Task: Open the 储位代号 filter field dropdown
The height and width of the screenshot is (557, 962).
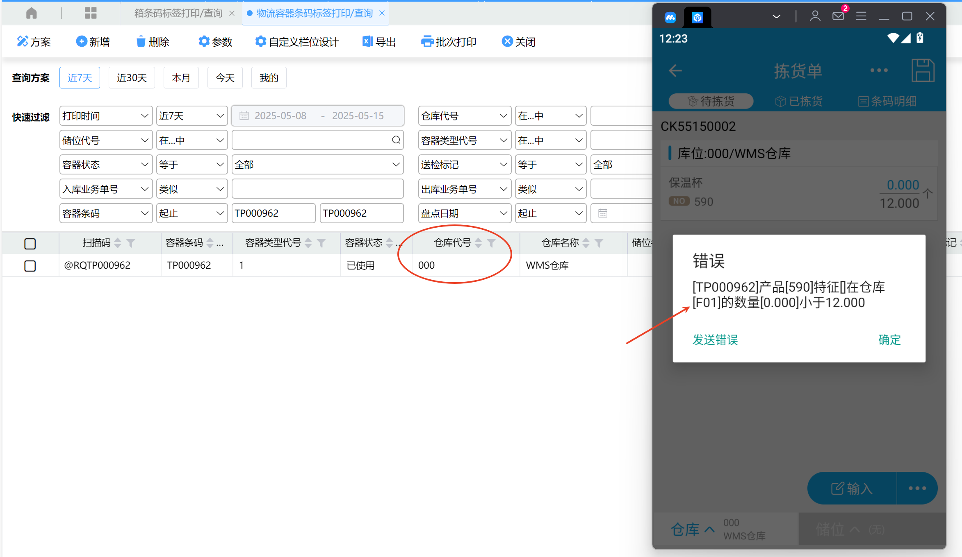Action: [x=106, y=140]
